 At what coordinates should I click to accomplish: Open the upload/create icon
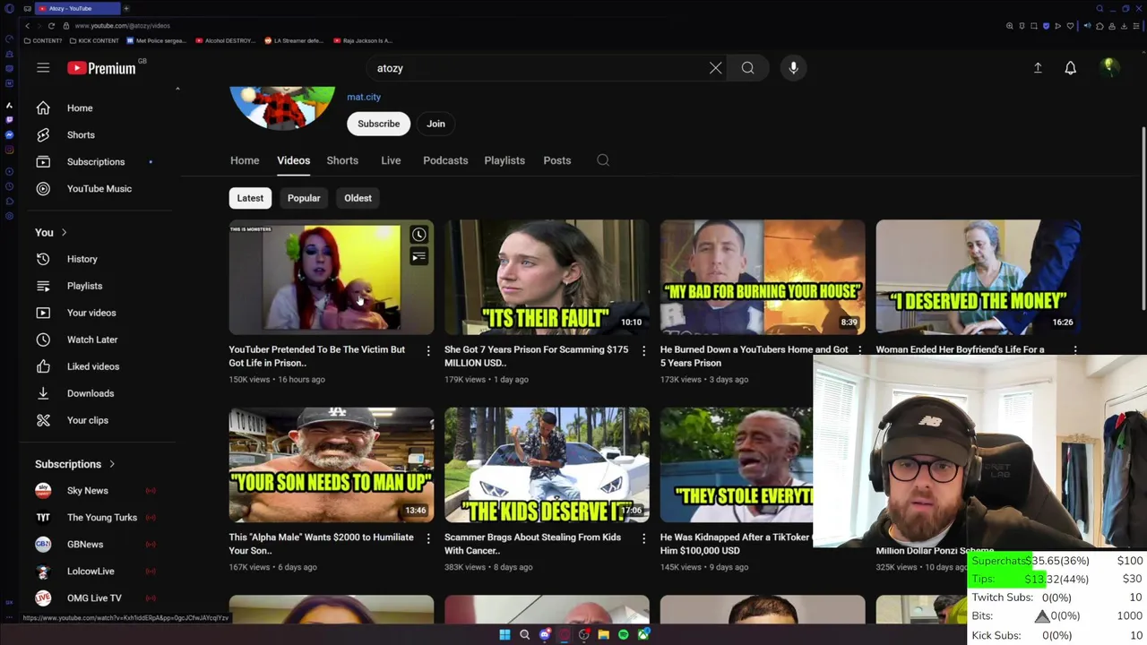[x=1038, y=68]
